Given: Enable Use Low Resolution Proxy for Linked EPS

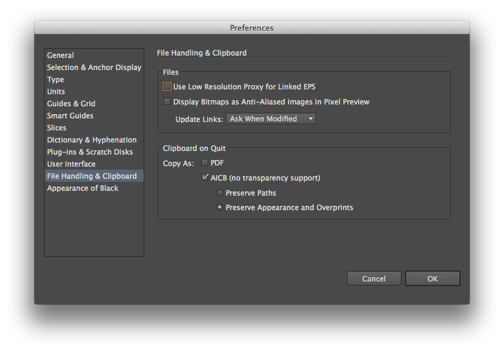Looking at the screenshot, I should tap(167, 86).
